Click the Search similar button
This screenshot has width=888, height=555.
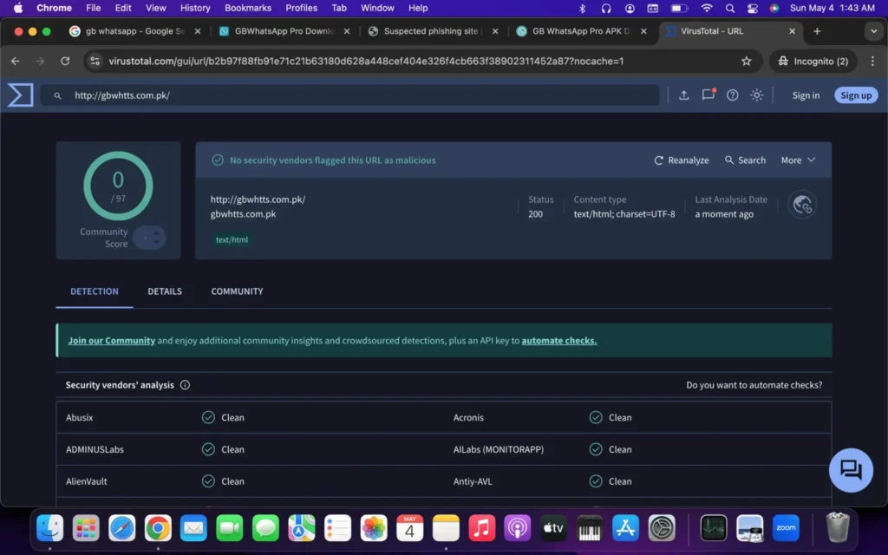click(745, 160)
